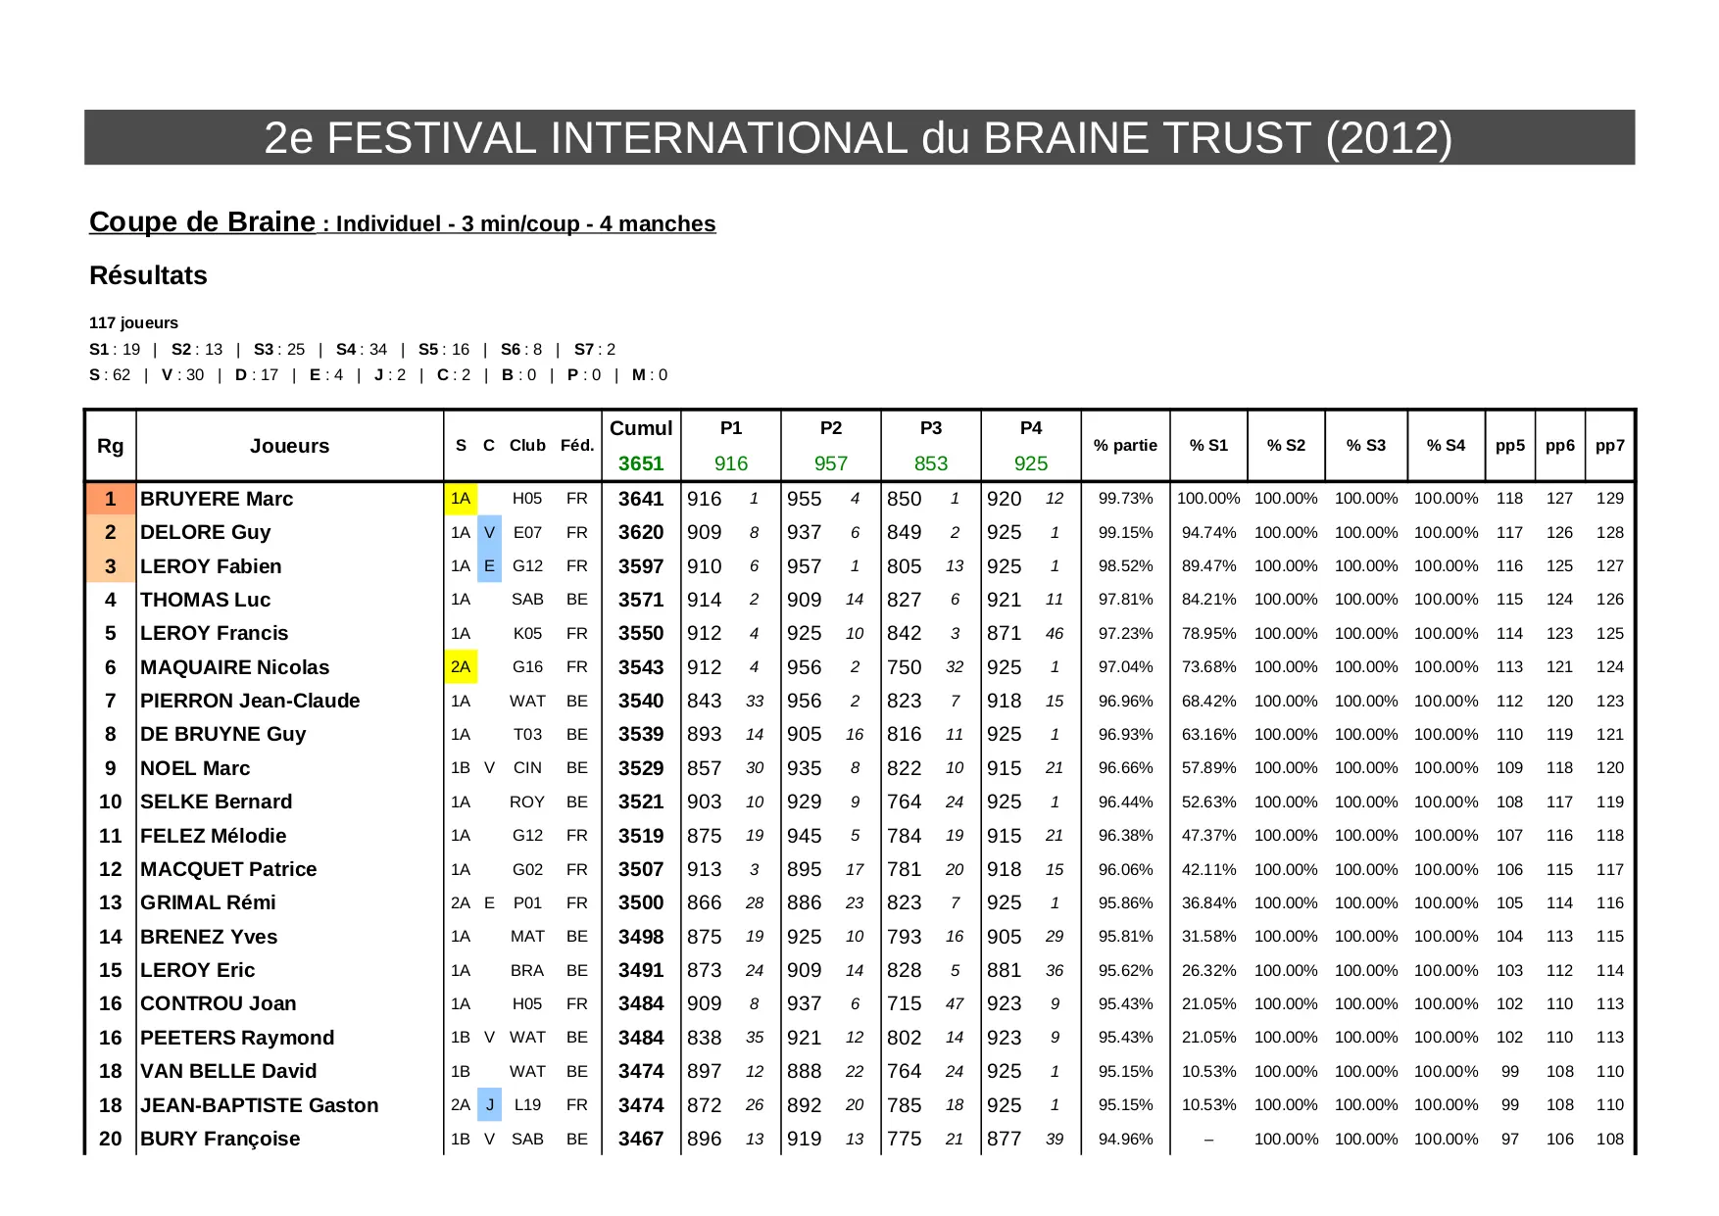Click the blue J cell for JEAN-BAPTISTE Gaston
The width and height of the screenshot is (1719, 1216).
489,1105
